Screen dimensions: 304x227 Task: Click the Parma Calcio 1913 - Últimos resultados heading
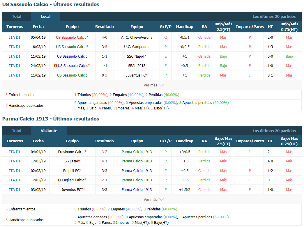pyautogui.click(x=51, y=119)
